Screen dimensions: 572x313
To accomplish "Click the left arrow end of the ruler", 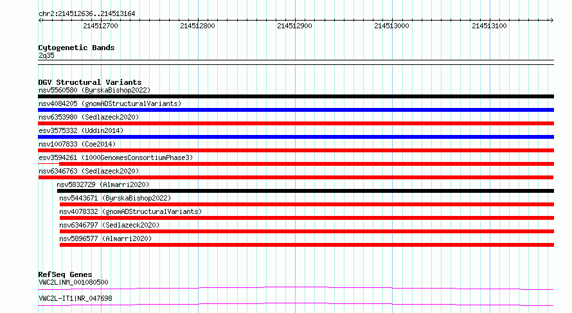I will click(40, 21).
